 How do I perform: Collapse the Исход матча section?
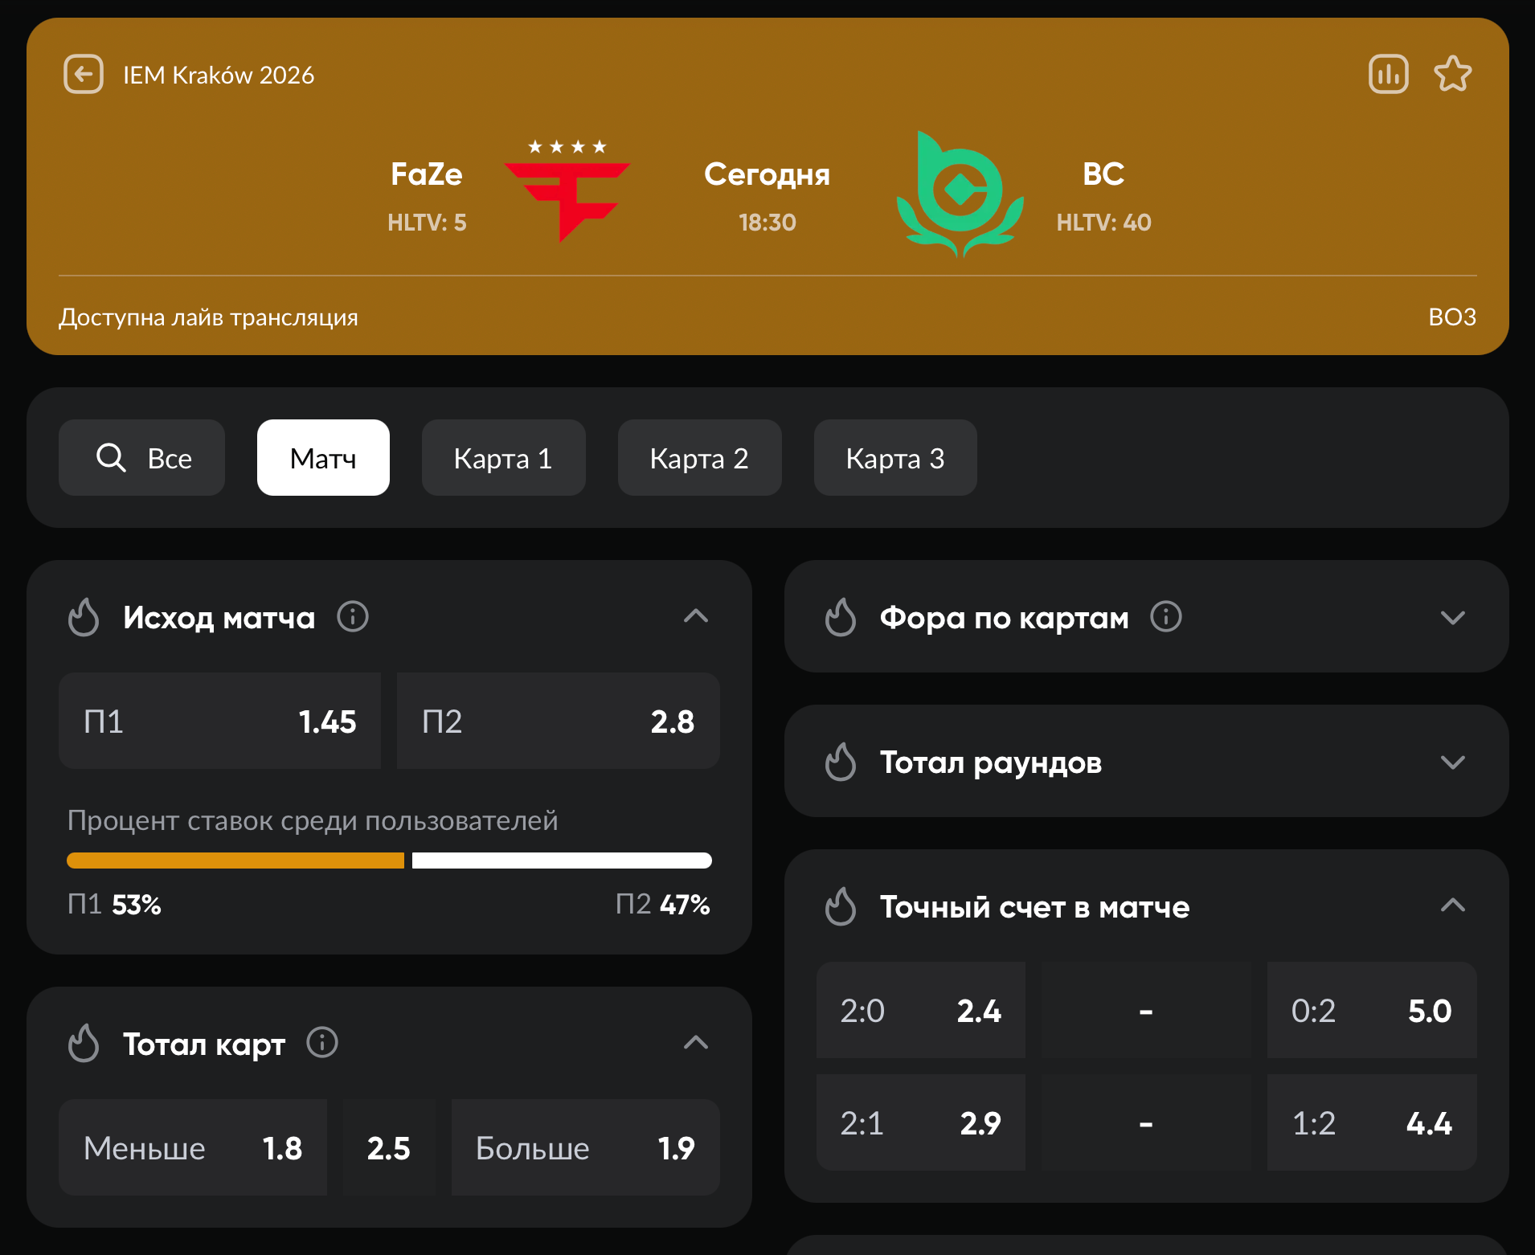(x=695, y=616)
